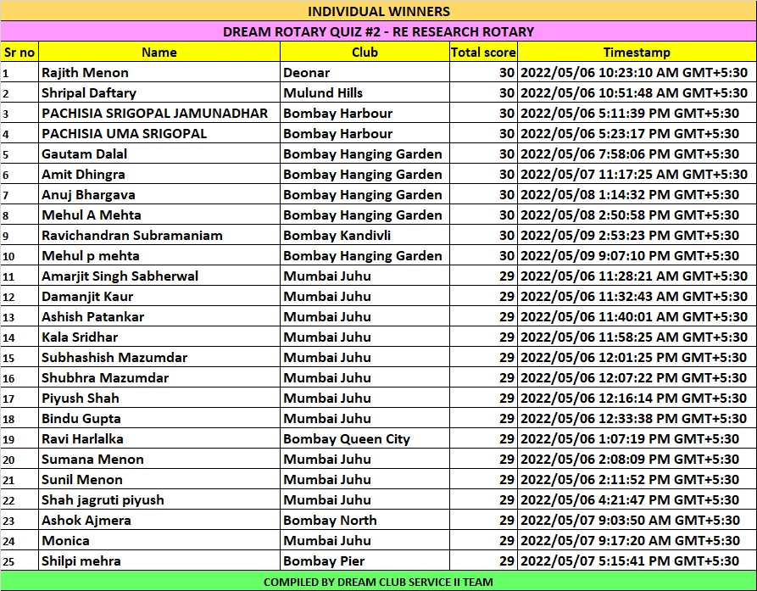Select timestamp 2022/05/09 2:53:23 PM
Viewport: 757px width, 591px height.
pos(637,235)
